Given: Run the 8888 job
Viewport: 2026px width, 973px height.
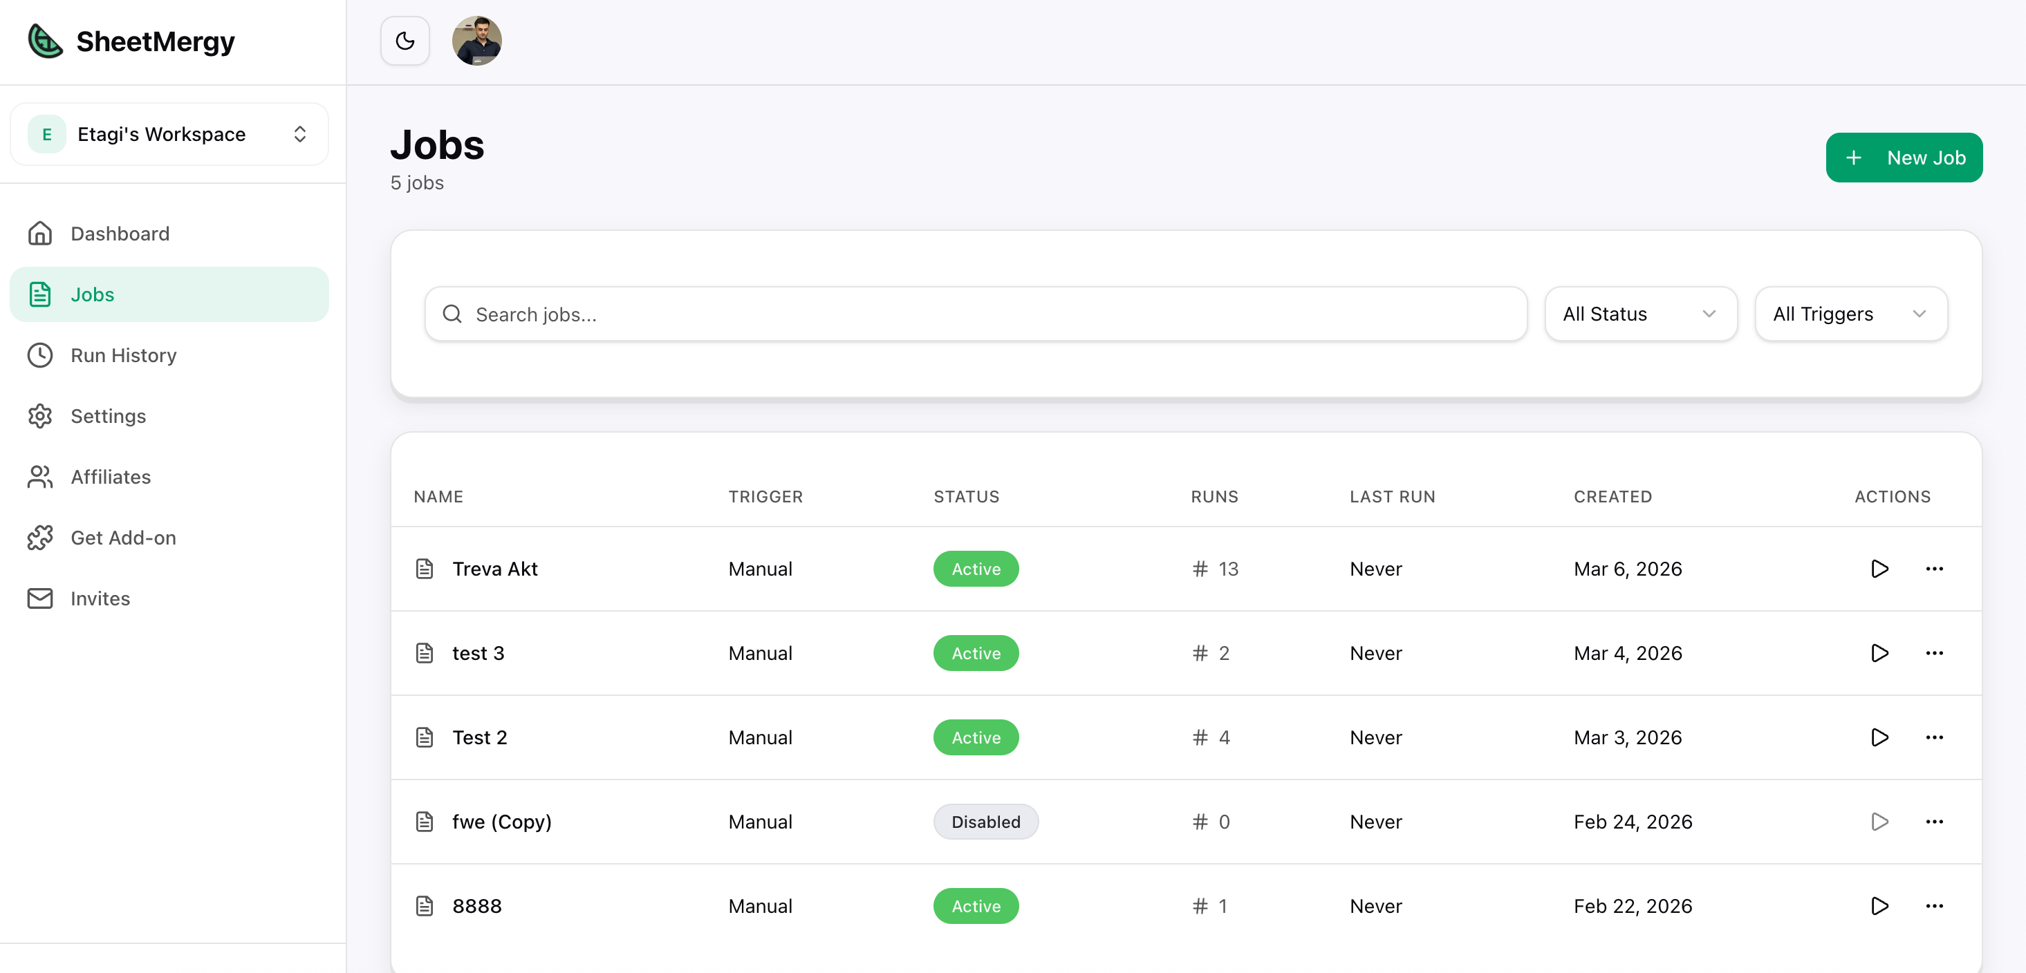Looking at the screenshot, I should [x=1879, y=905].
